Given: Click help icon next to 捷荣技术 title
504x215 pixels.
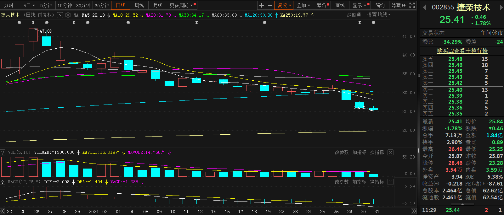Looking at the screenshot, I should (x=60, y=15).
